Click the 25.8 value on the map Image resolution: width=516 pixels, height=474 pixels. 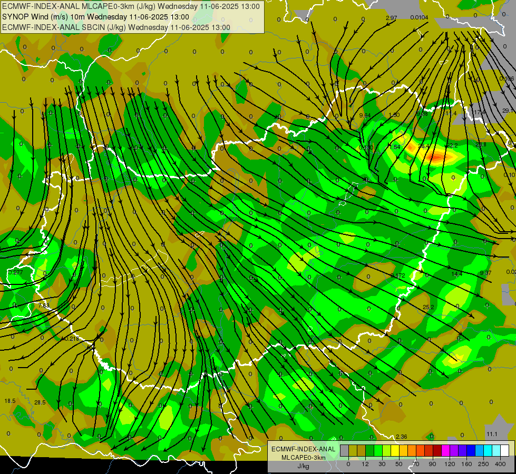(481, 144)
